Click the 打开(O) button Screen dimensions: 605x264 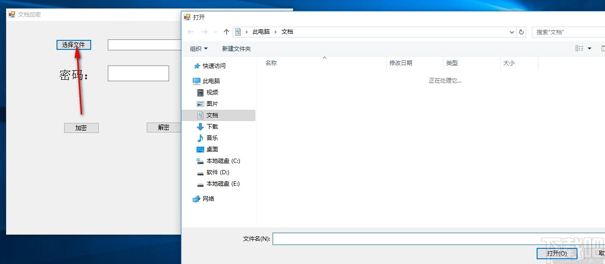click(x=557, y=254)
